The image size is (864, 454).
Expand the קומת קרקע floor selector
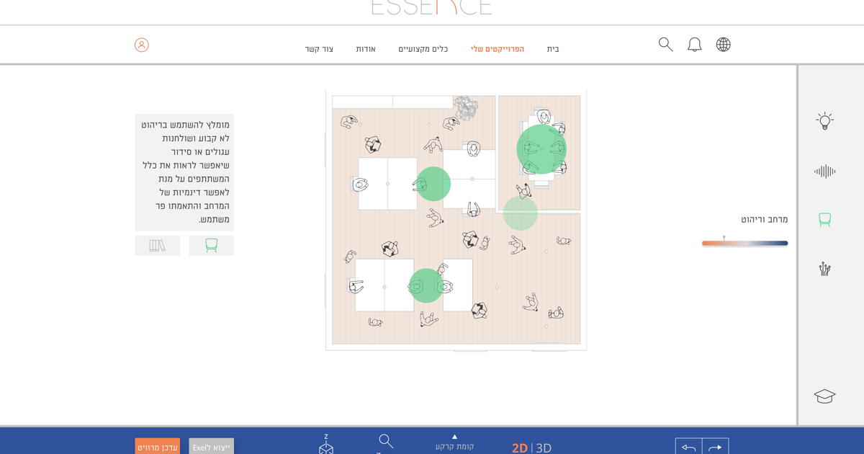[454, 442]
